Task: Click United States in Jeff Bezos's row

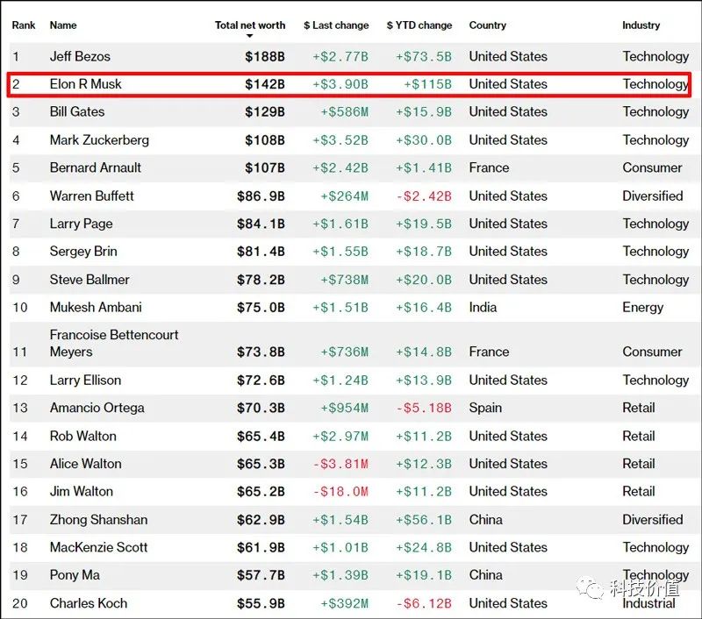Action: coord(508,56)
